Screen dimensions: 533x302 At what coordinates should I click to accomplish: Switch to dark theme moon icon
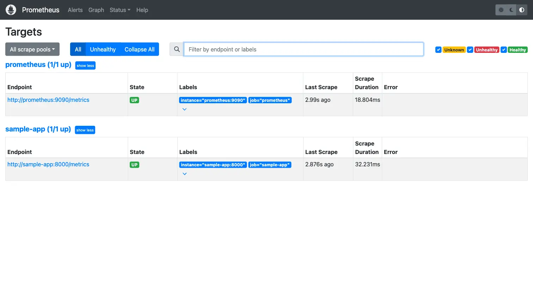point(511,10)
